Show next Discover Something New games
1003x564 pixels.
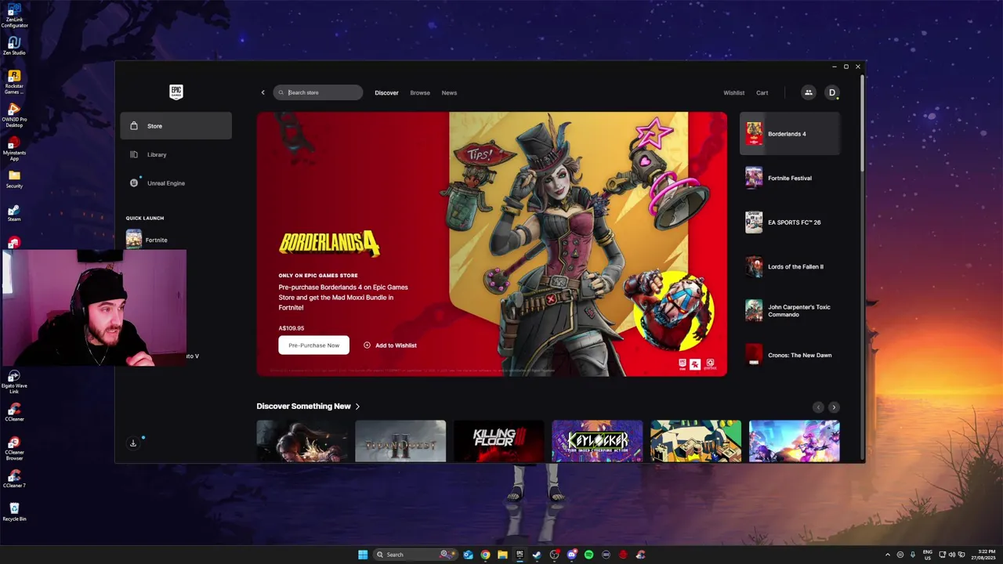click(x=834, y=407)
